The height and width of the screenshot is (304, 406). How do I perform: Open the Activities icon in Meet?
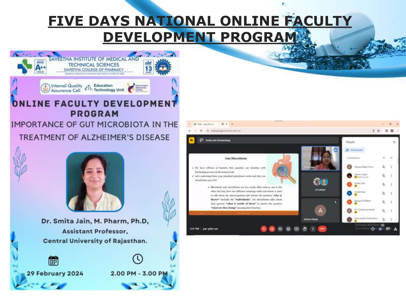(x=395, y=229)
